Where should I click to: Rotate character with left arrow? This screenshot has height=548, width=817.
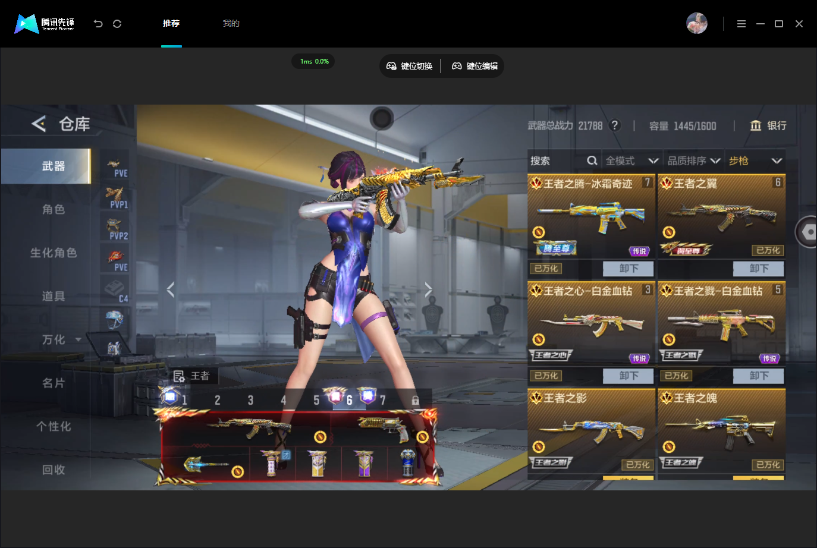point(171,289)
